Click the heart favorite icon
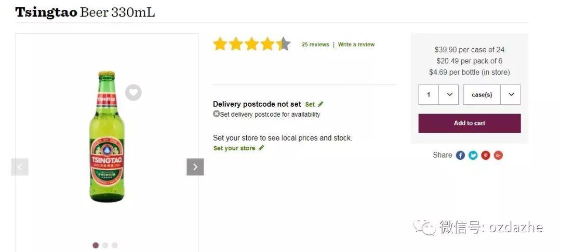Viewport: 561px width, 252px height. tap(133, 92)
